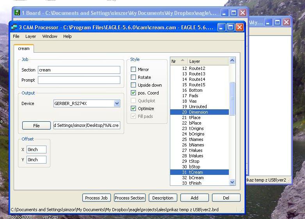Screen dimensions: 305x219
Task: Select layer 23 tOrigins
Action: (x=200, y=128)
